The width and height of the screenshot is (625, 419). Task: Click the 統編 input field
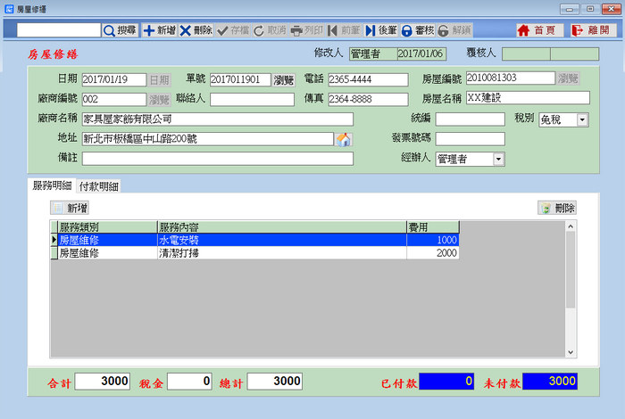(470, 119)
